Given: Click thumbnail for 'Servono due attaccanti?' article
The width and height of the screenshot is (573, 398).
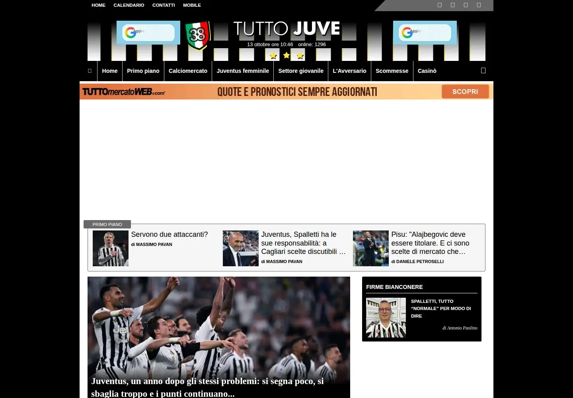Looking at the screenshot, I should pyautogui.click(x=111, y=248).
